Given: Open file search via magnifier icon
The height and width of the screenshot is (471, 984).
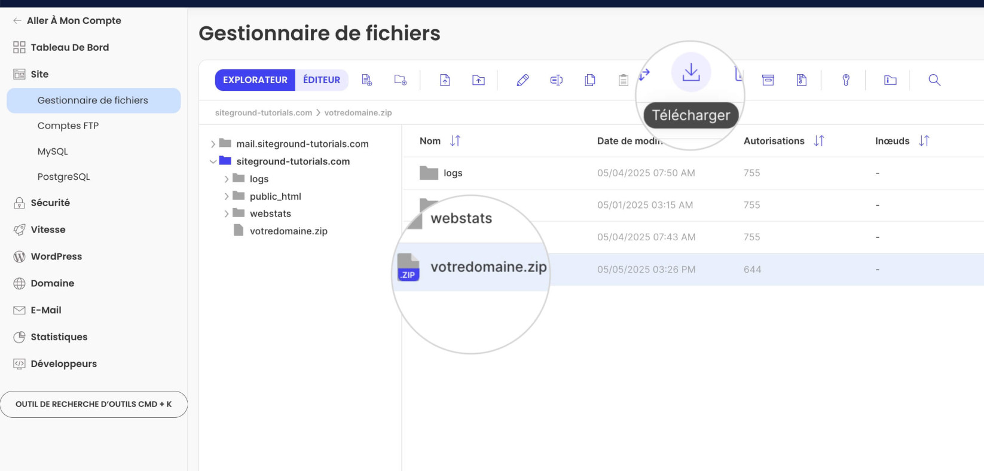Looking at the screenshot, I should [934, 80].
